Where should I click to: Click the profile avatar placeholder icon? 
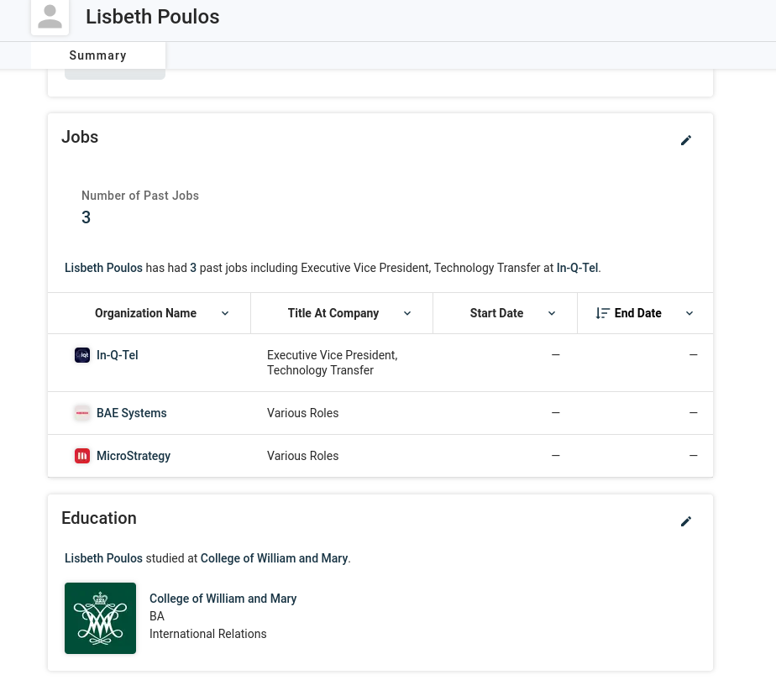[50, 17]
